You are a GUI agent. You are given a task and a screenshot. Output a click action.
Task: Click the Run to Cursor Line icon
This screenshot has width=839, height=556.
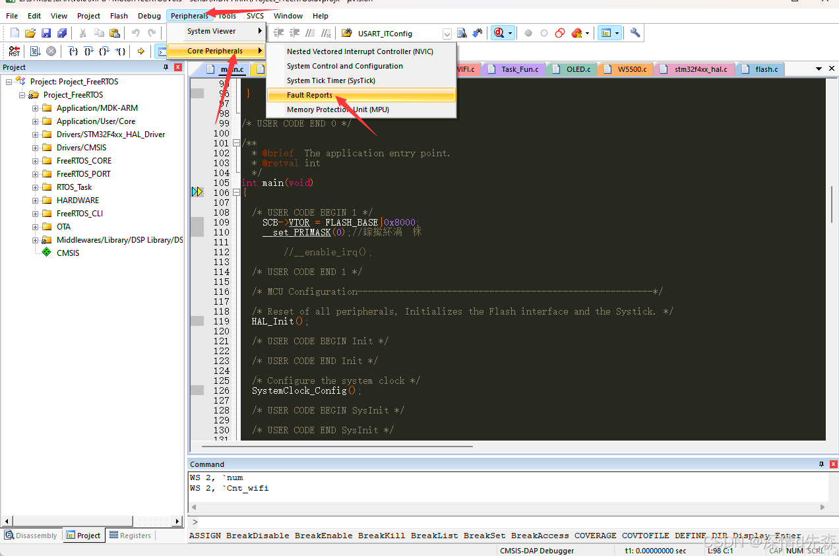click(x=120, y=51)
